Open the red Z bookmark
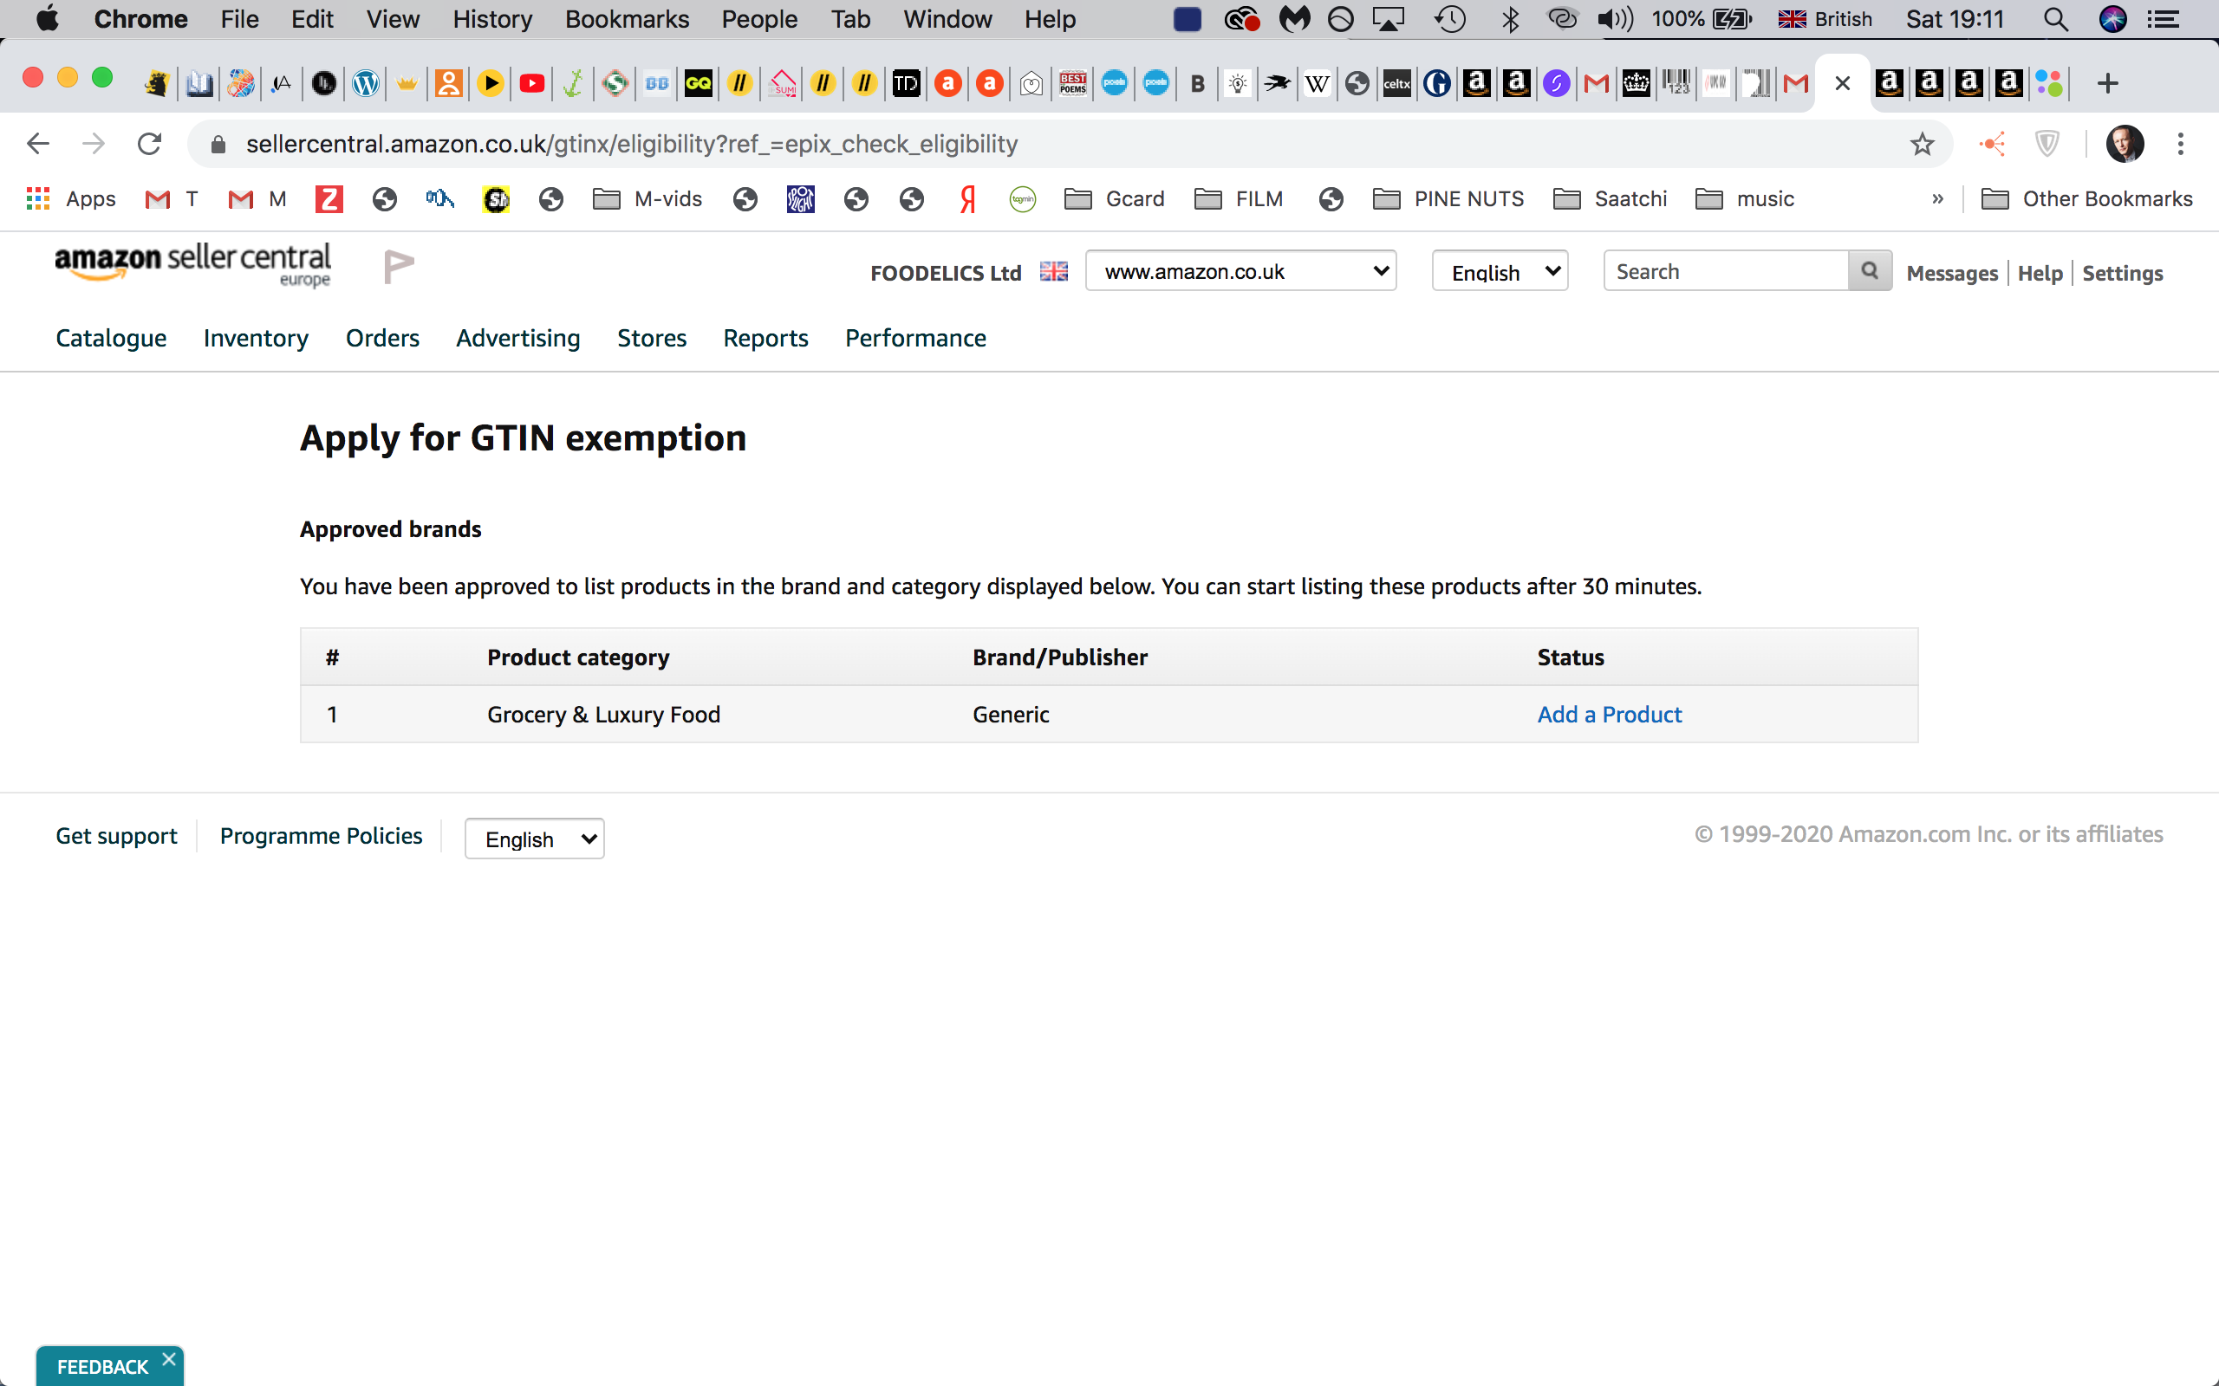Image resolution: width=2219 pixels, height=1386 pixels. coord(329,199)
